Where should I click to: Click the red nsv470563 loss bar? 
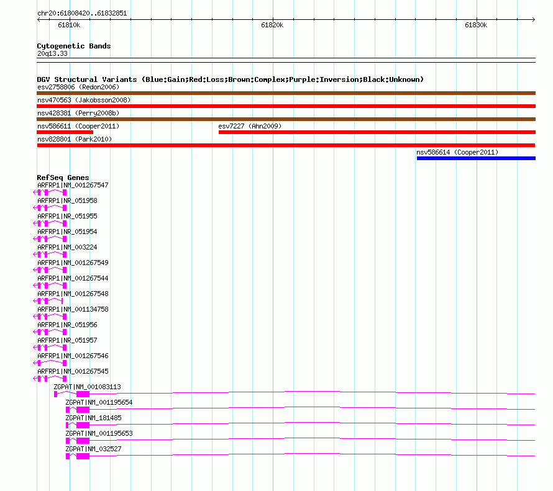pos(286,106)
